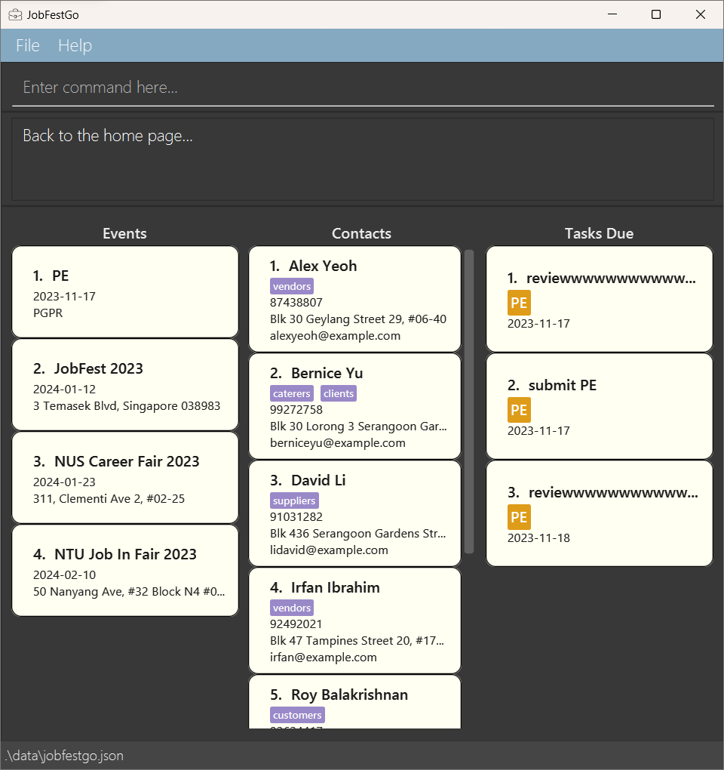Image resolution: width=724 pixels, height=770 pixels.
Task: Click the phone number 92492021
Action: 296,624
